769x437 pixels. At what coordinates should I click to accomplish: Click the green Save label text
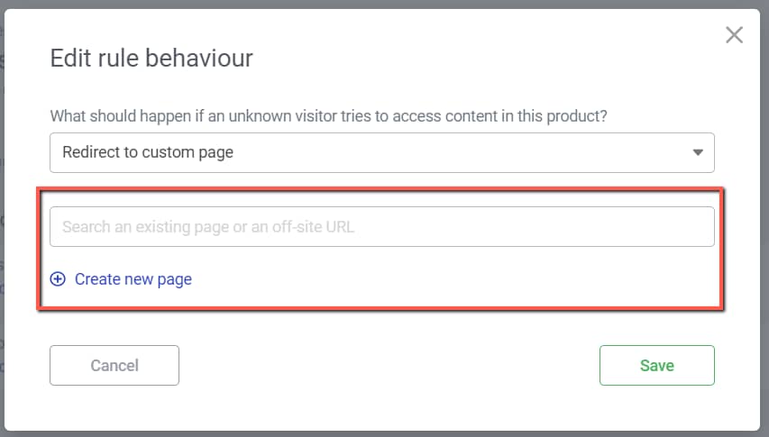(656, 365)
